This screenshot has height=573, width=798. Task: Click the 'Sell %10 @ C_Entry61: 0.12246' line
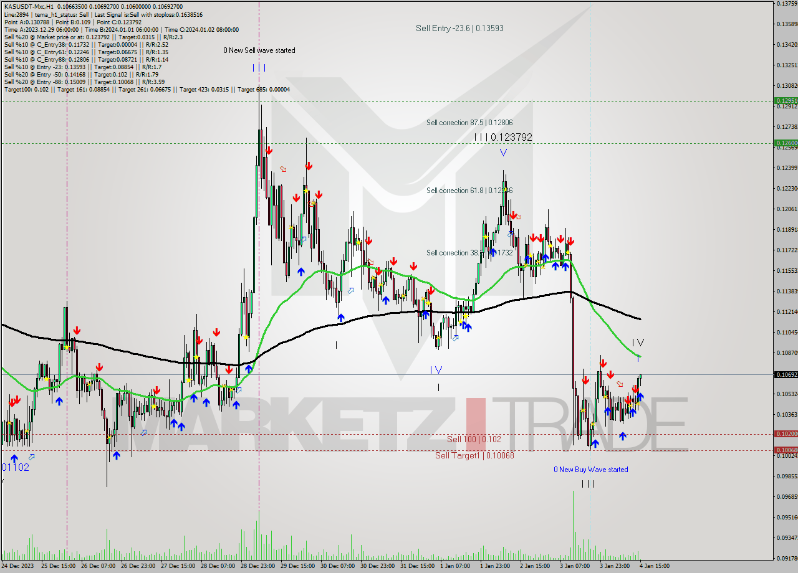click(x=86, y=51)
